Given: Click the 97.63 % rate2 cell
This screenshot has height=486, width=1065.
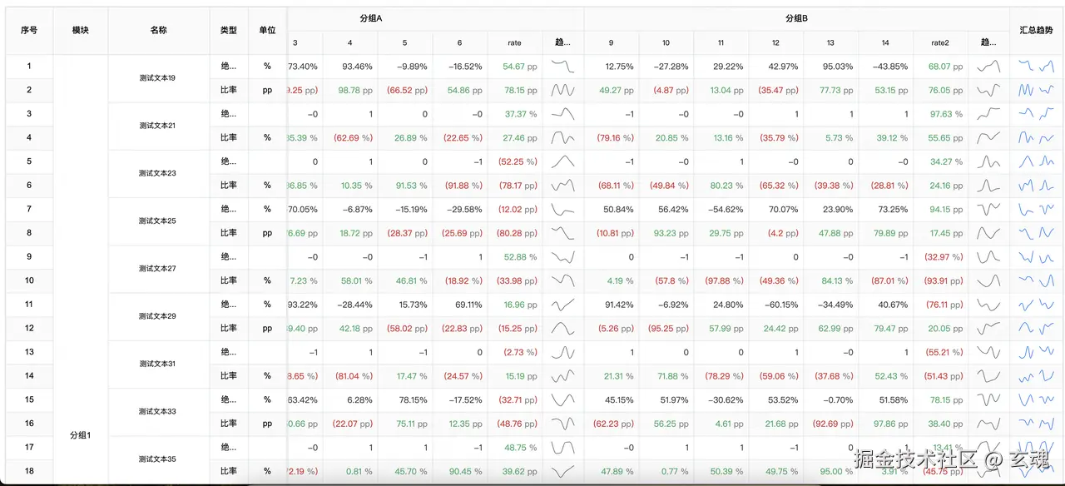Looking at the screenshot, I should (940, 114).
